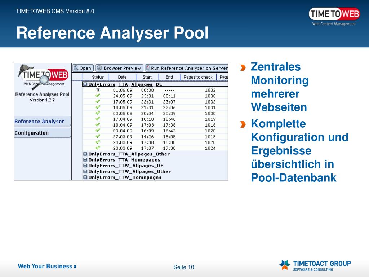Click the green checkmark for 23.03.09

coord(98,148)
